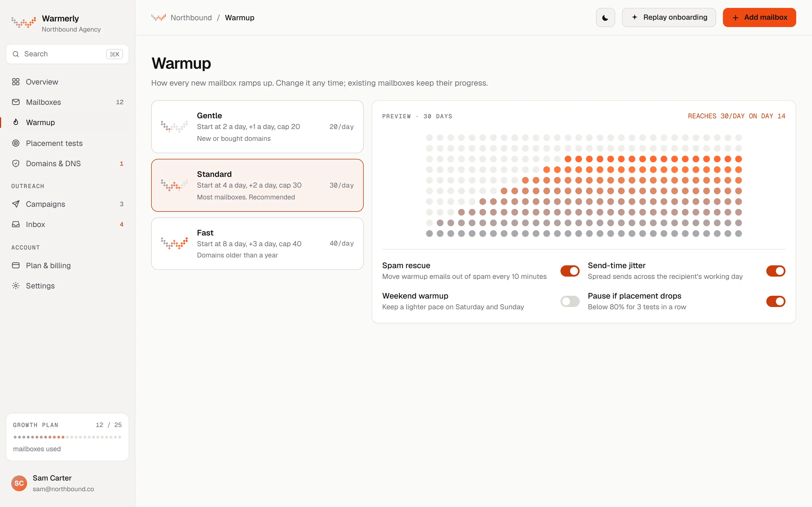
Task: Click the Inbox tray icon
Action: [x=16, y=224]
